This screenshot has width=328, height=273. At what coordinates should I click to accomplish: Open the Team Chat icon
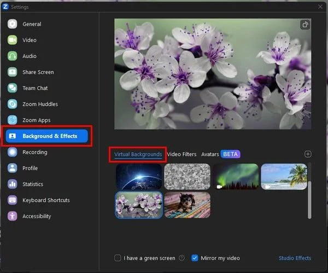pyautogui.click(x=13, y=88)
